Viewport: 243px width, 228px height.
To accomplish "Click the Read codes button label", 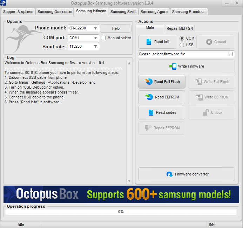I will click(166, 112).
